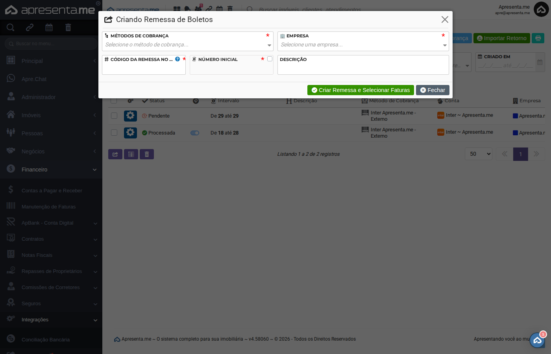Check the Pendente row checkbox
Viewport: 551px width, 354px height.
tap(114, 116)
